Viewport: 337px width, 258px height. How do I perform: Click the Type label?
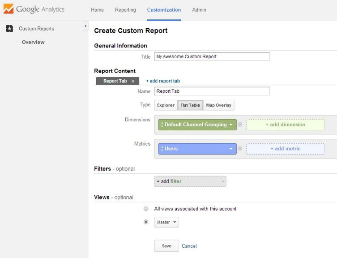pyautogui.click(x=145, y=105)
